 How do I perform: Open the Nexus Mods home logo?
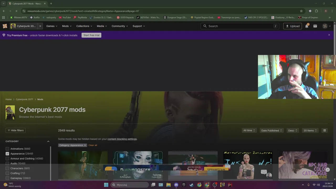click(x=5, y=26)
